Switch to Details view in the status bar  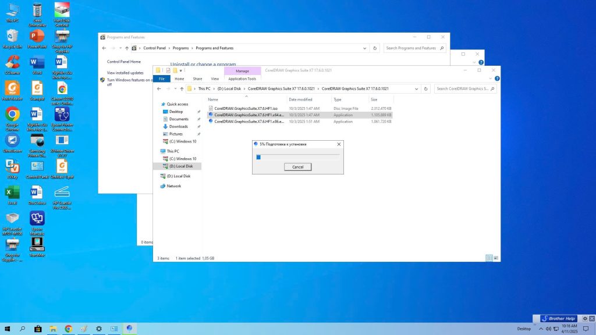pyautogui.click(x=489, y=258)
